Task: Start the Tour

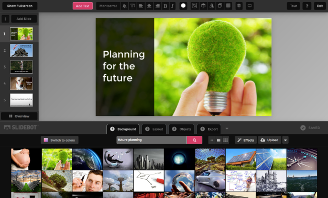Action: [x=293, y=6]
